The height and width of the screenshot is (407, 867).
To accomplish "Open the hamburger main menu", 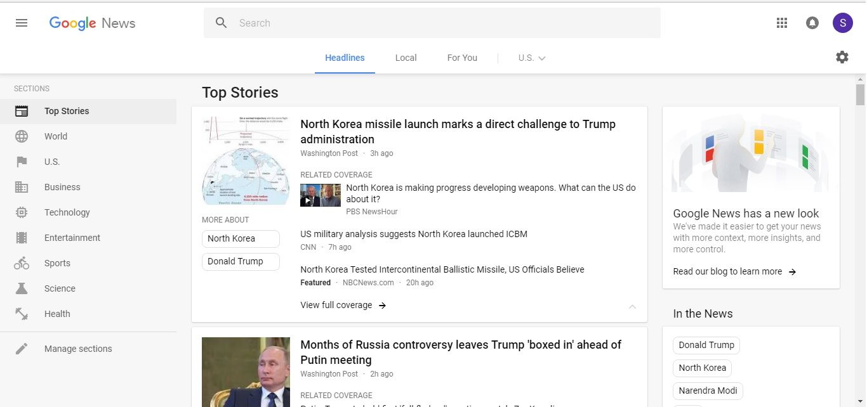I will point(22,23).
